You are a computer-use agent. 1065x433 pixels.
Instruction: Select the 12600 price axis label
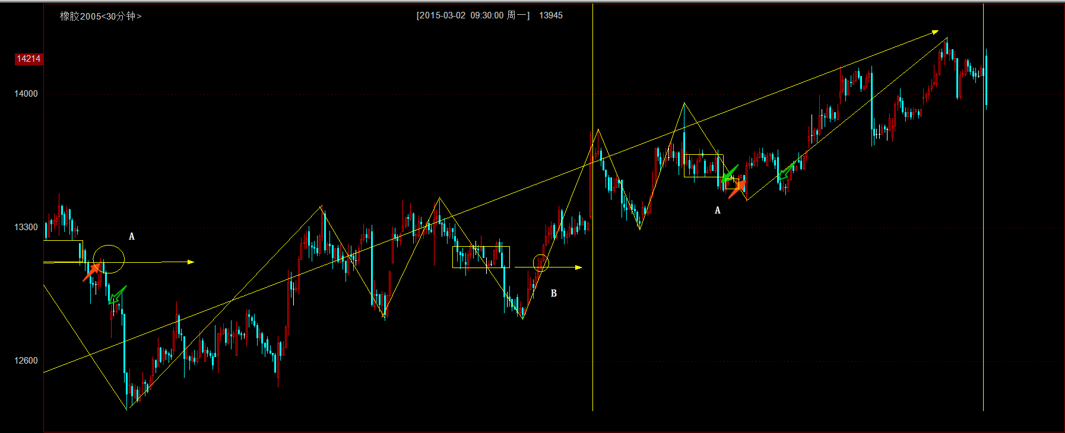tap(26, 361)
